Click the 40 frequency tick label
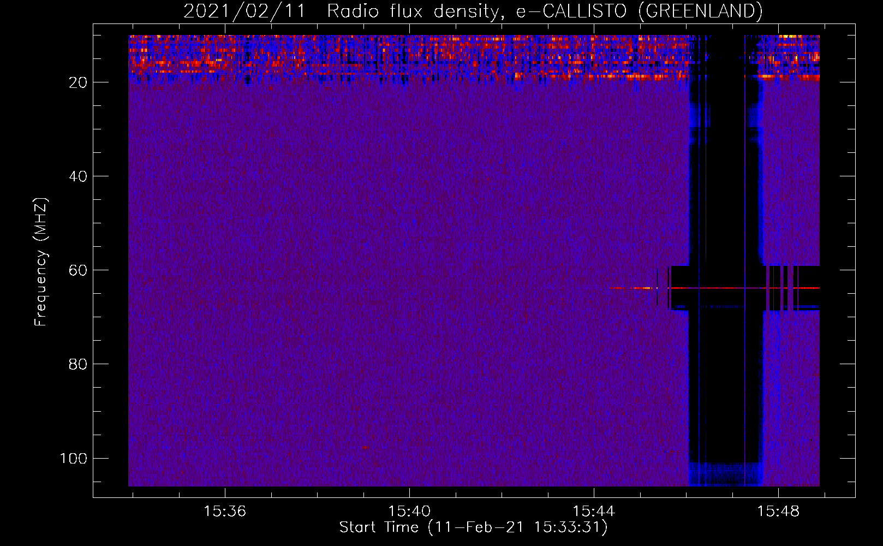The height and width of the screenshot is (546, 883). click(78, 176)
